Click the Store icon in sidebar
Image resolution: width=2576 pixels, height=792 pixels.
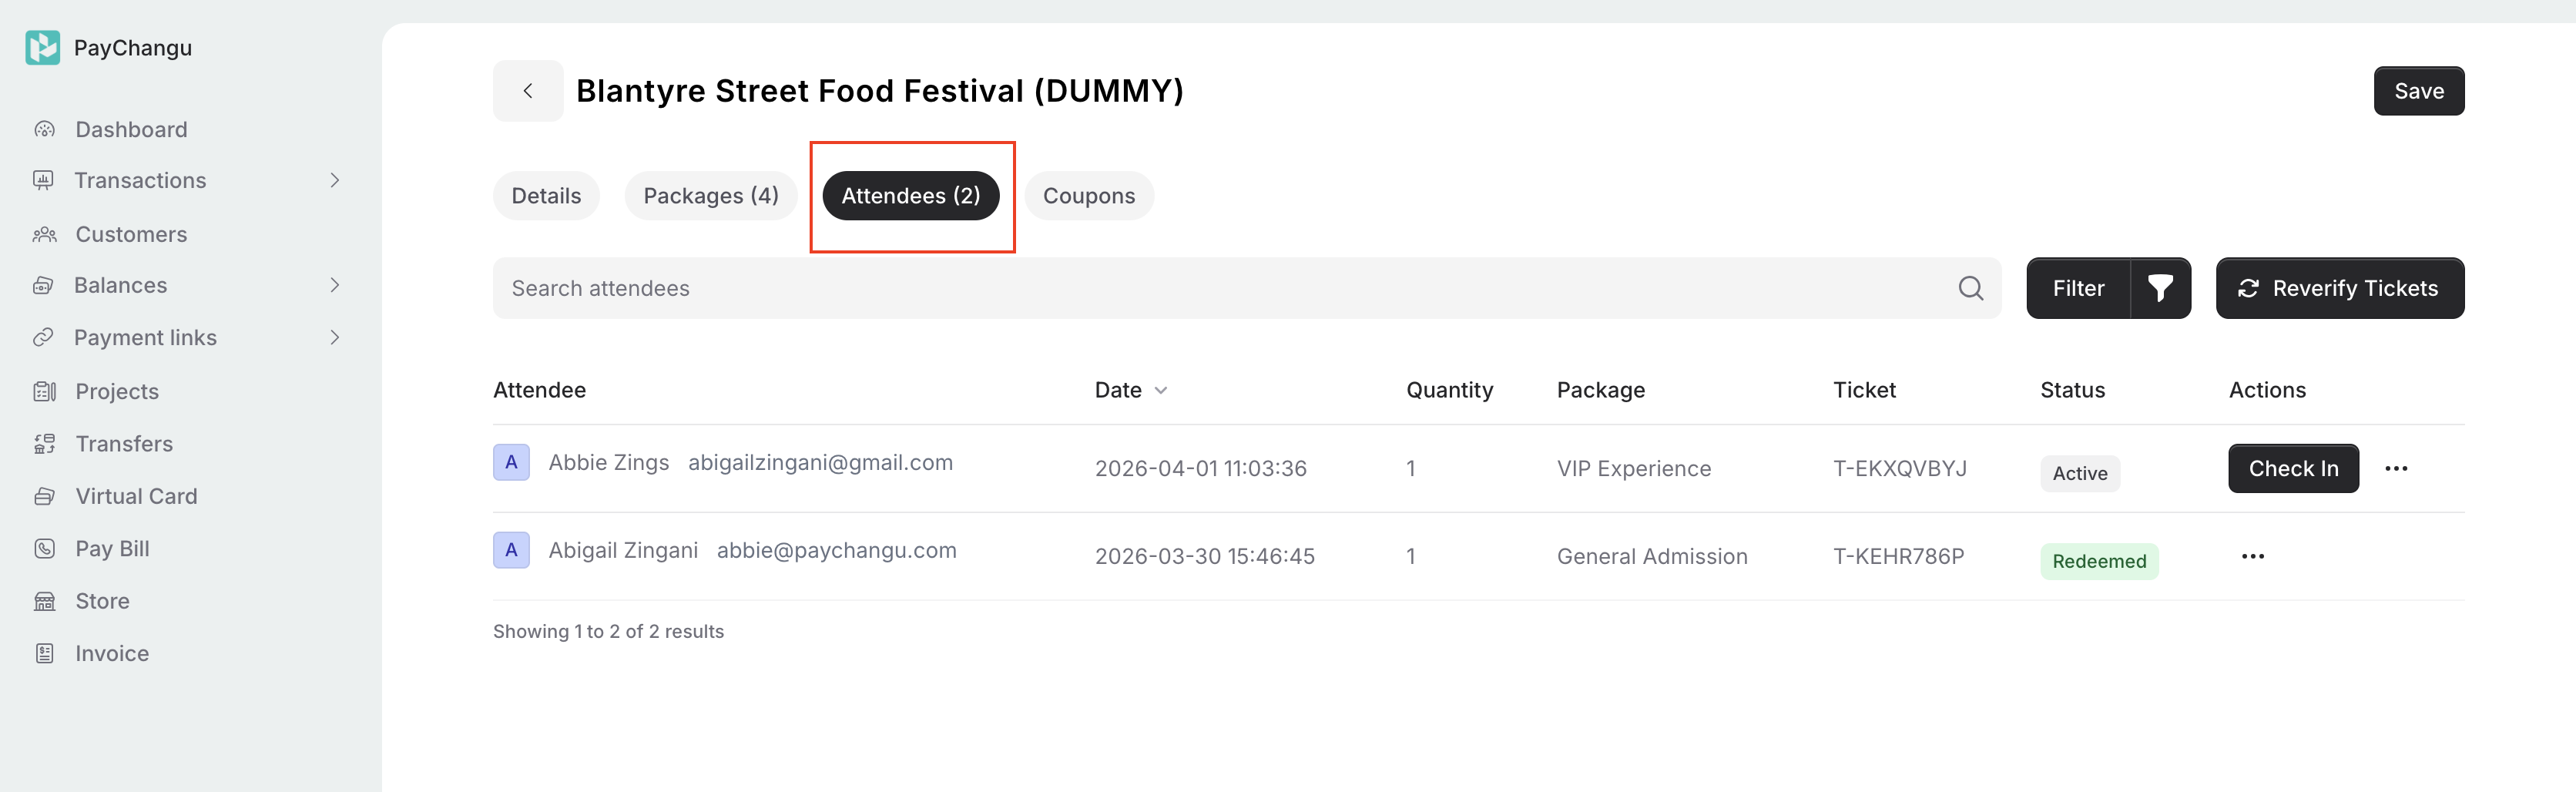point(44,601)
